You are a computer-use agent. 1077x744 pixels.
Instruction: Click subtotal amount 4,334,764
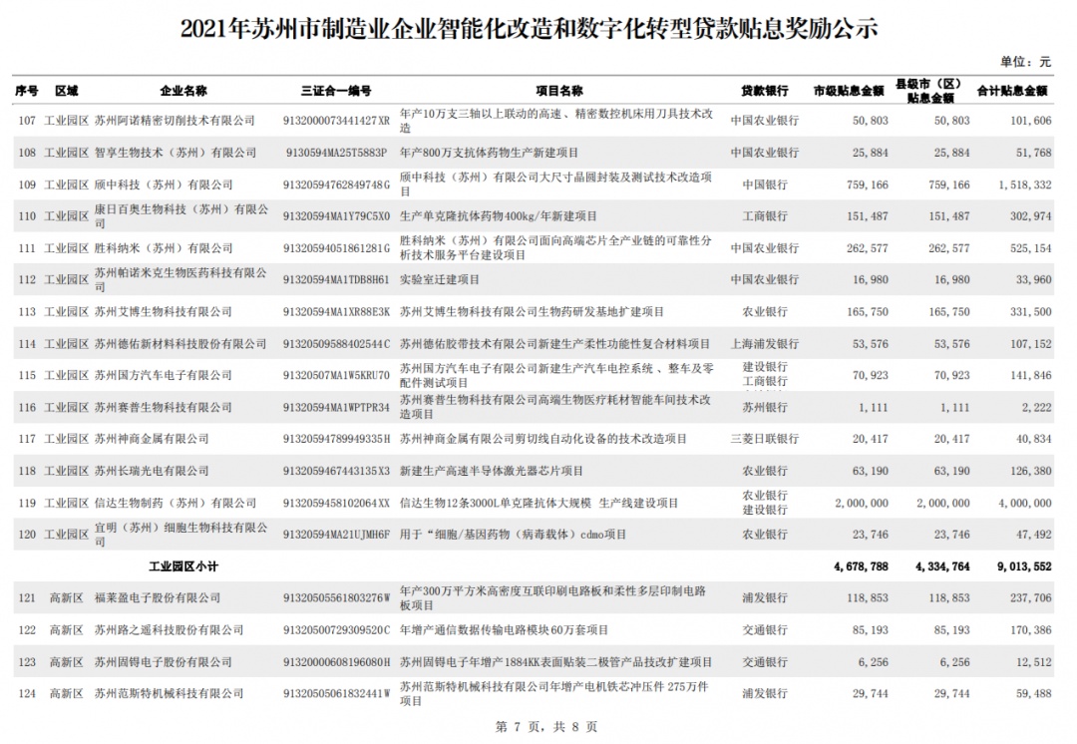(x=942, y=566)
